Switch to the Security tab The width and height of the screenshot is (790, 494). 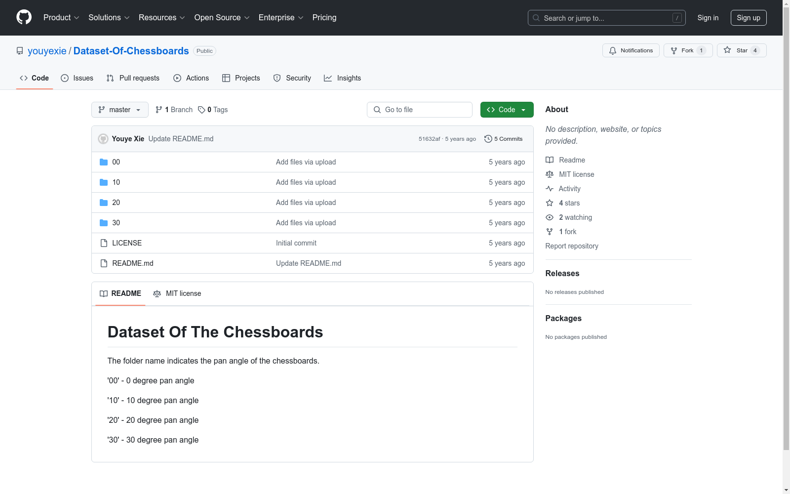tap(292, 78)
